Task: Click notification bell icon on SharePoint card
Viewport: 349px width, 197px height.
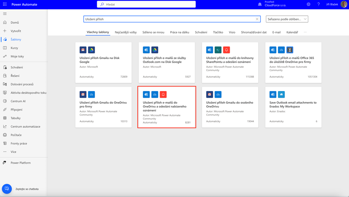Action: pos(227,50)
